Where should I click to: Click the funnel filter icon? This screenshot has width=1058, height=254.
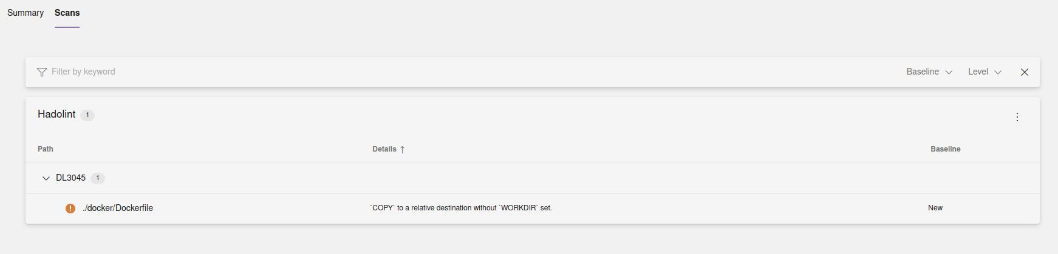42,72
